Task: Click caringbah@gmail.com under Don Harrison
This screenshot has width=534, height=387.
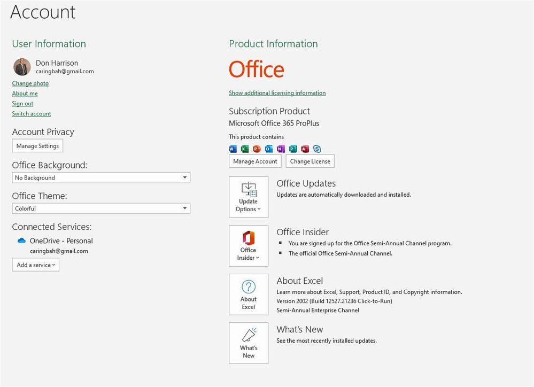Action: (65, 71)
